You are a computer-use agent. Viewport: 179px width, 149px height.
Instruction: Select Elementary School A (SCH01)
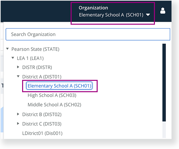coord(59,86)
